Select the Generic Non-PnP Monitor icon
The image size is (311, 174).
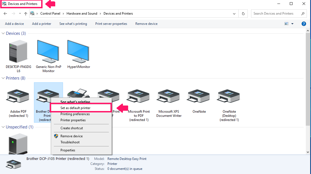pos(48,51)
